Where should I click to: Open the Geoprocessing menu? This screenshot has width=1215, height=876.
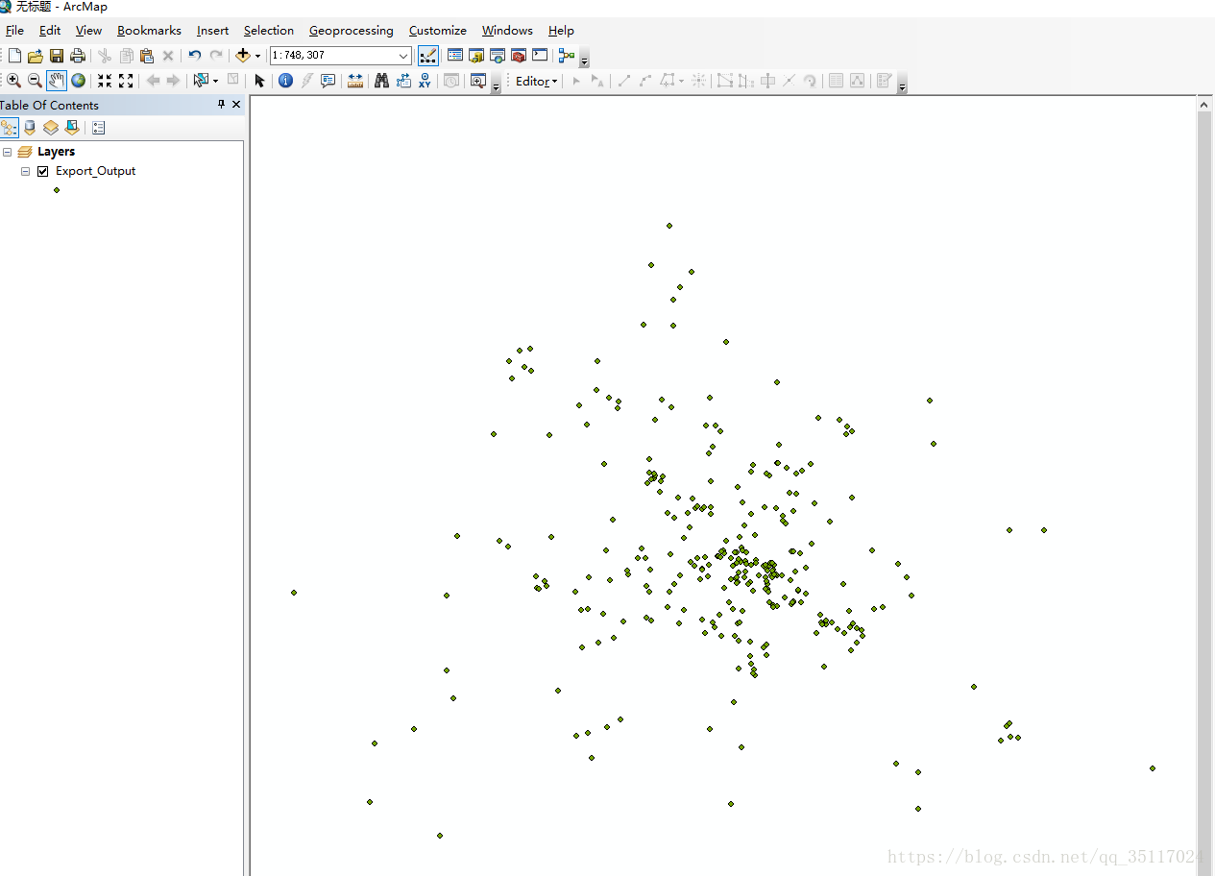point(351,31)
